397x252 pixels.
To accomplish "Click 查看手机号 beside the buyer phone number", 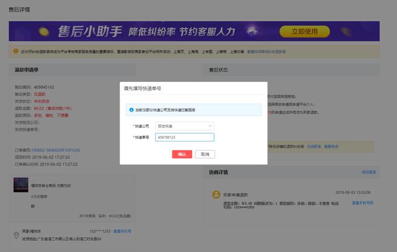I will tap(122, 231).
